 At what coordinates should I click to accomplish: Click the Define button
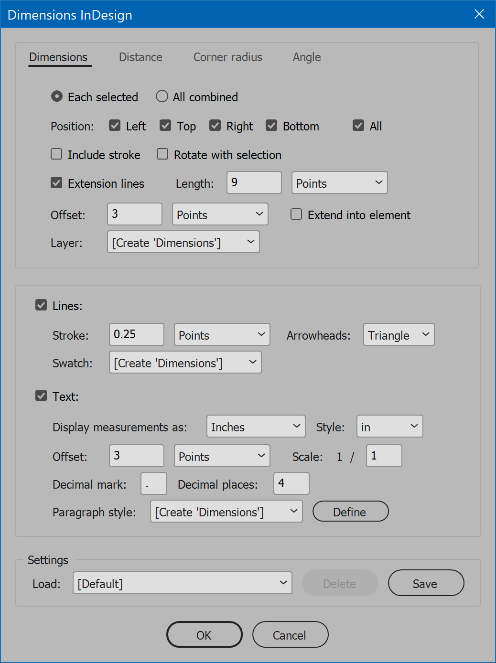(x=351, y=511)
